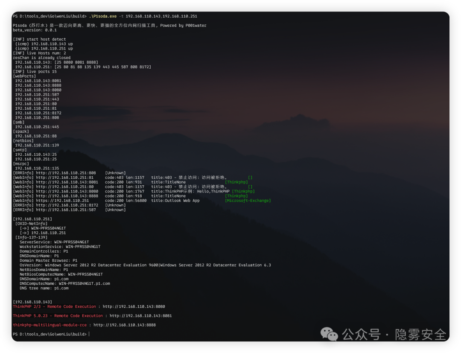Click 'NetBiosComputerName: WIN-PFRSS04NG1T' line
This screenshot has height=353, width=461.
coord(61,274)
